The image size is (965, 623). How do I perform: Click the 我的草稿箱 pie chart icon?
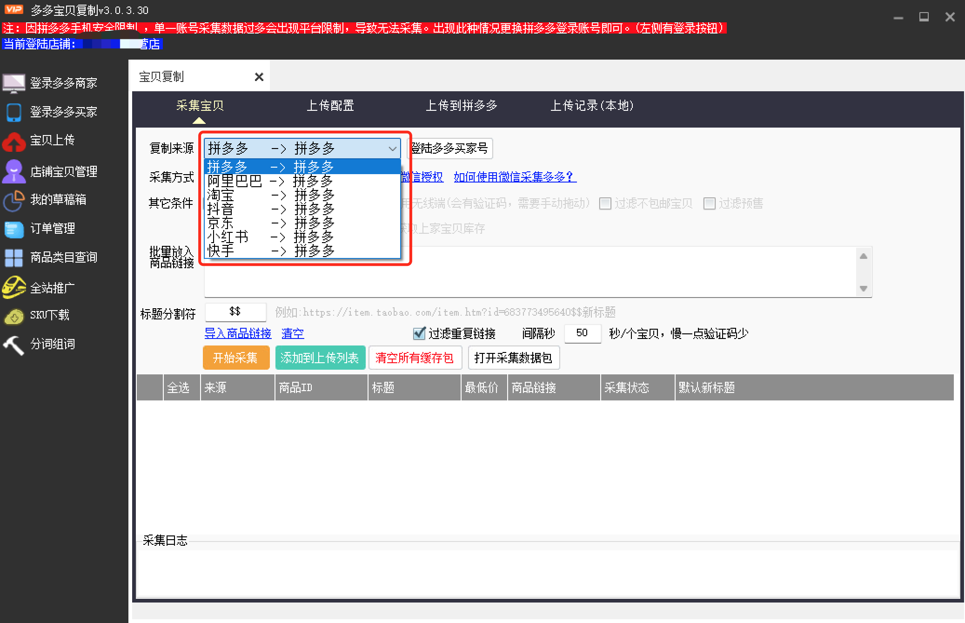13,200
